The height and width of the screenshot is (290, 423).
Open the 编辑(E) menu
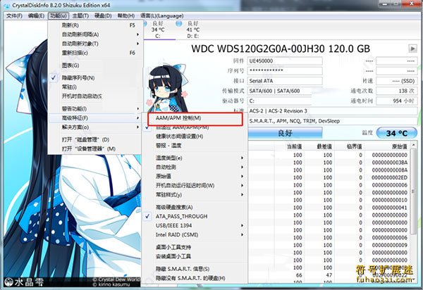click(x=36, y=16)
